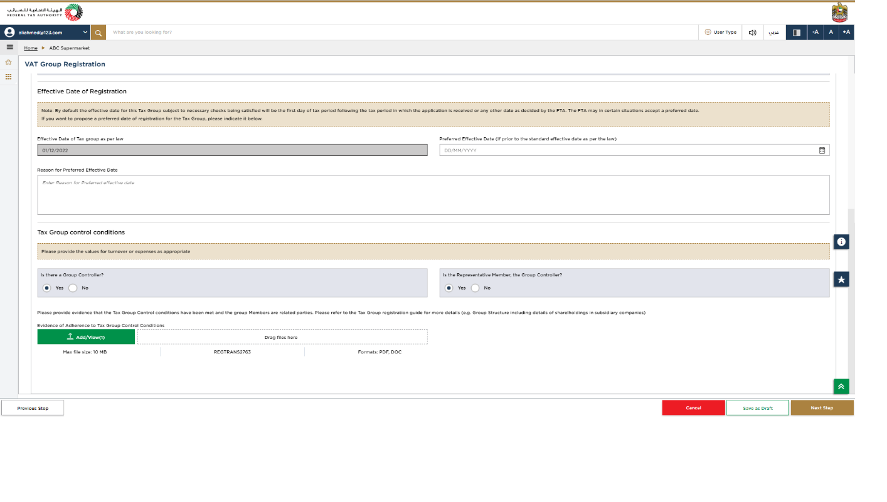Open the information side panel icon

tap(841, 241)
